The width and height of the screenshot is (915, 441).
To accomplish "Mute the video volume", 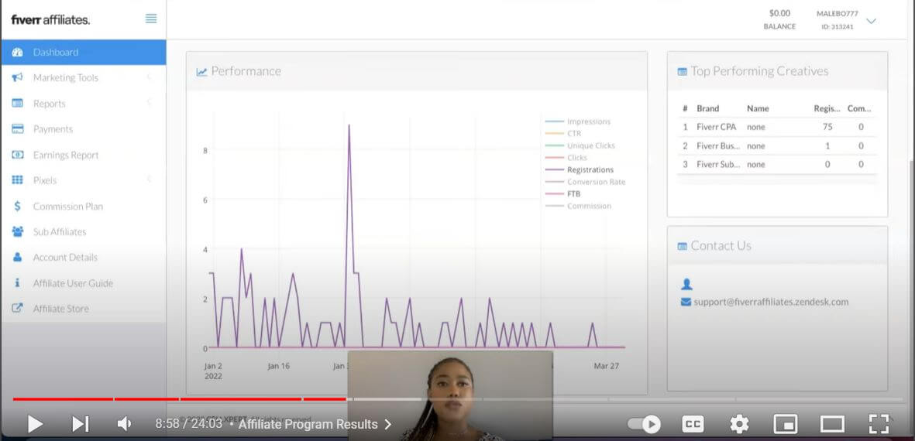I will (x=124, y=424).
